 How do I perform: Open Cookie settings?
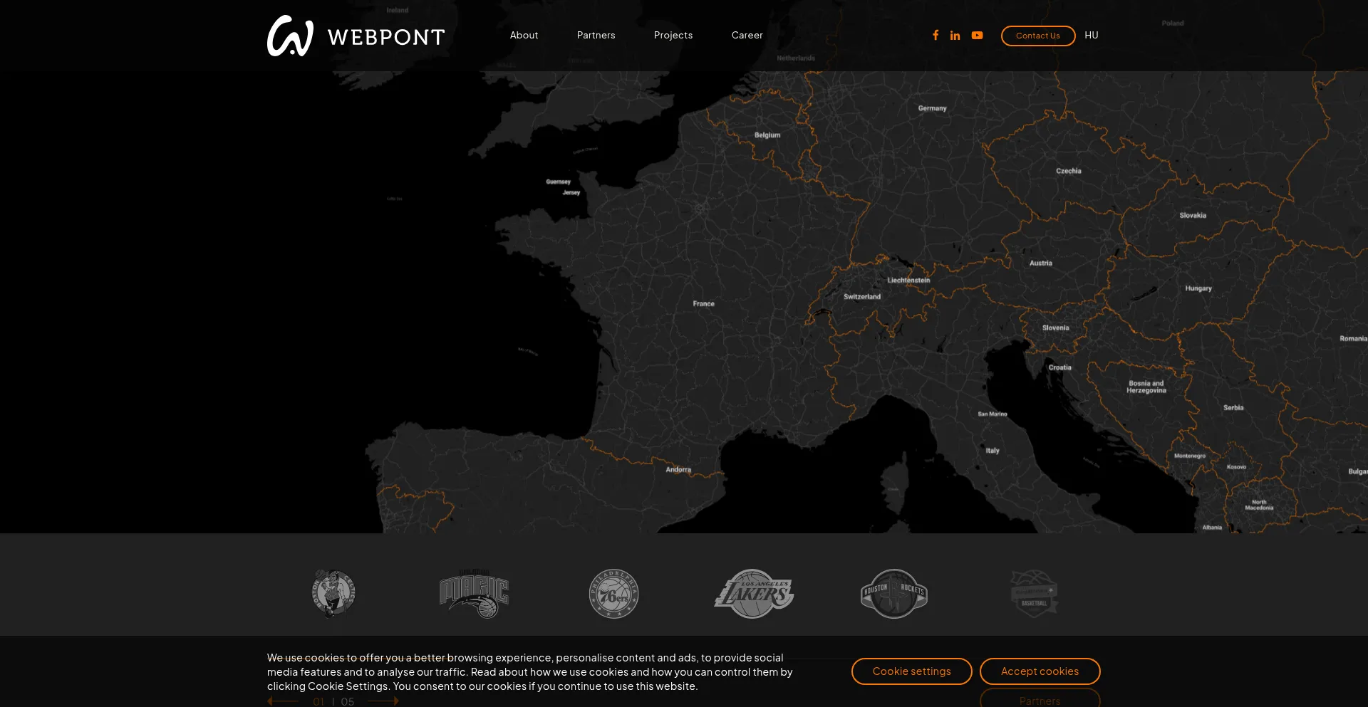tap(911, 671)
